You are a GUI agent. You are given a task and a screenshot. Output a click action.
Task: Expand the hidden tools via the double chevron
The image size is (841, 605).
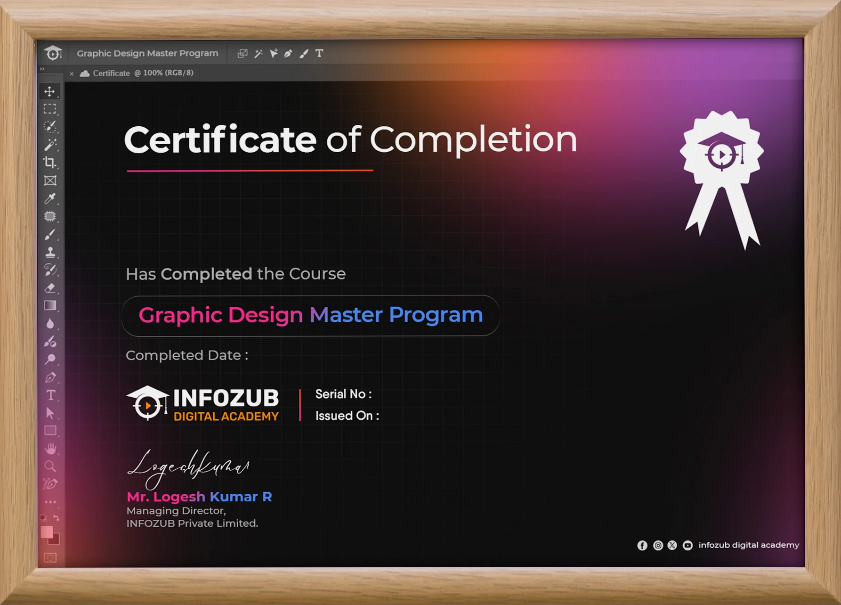click(x=43, y=68)
